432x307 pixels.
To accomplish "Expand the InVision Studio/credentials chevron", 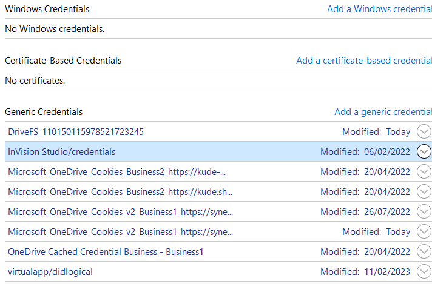I will point(424,151).
